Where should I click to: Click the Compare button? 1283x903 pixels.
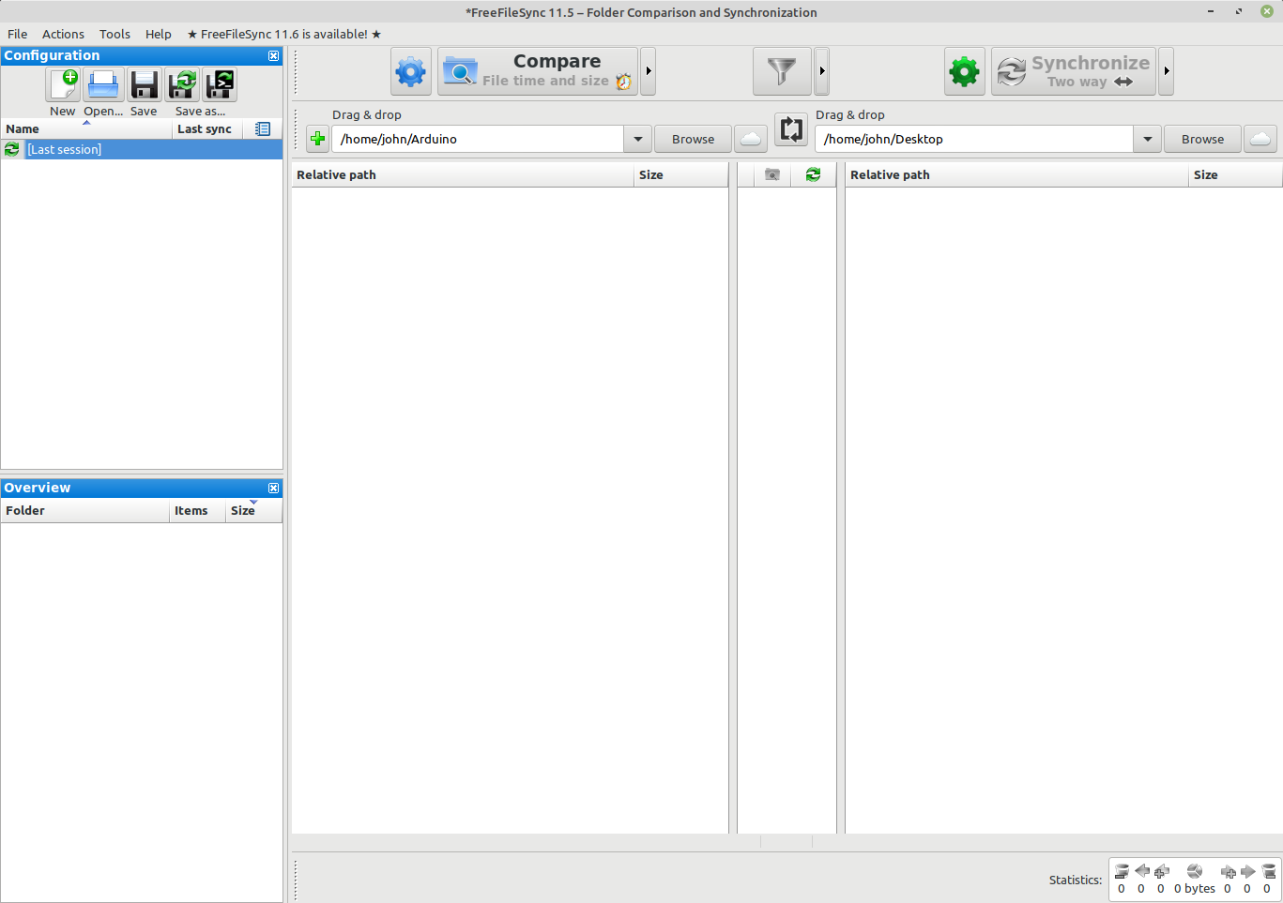pyautogui.click(x=538, y=71)
